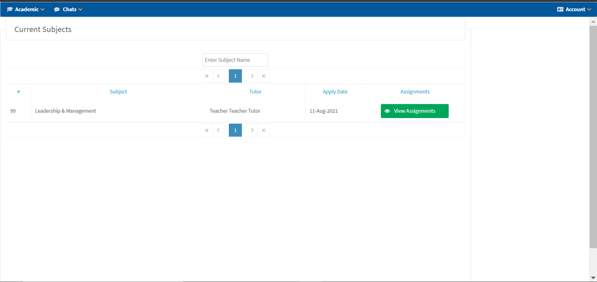Sort by the Apply Date column header
The width and height of the screenshot is (597, 282).
pyautogui.click(x=335, y=92)
